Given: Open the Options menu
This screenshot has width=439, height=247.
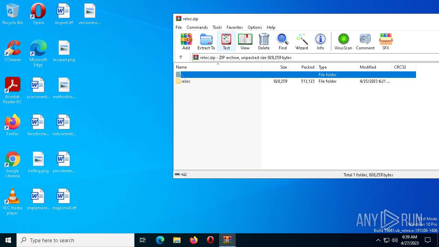Looking at the screenshot, I should [x=255, y=27].
